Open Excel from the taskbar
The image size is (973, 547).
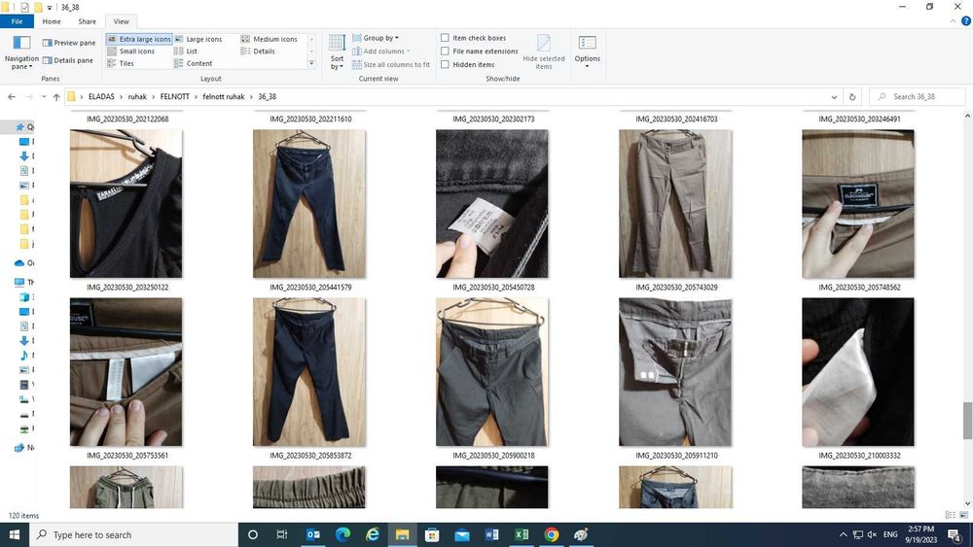tap(522, 534)
